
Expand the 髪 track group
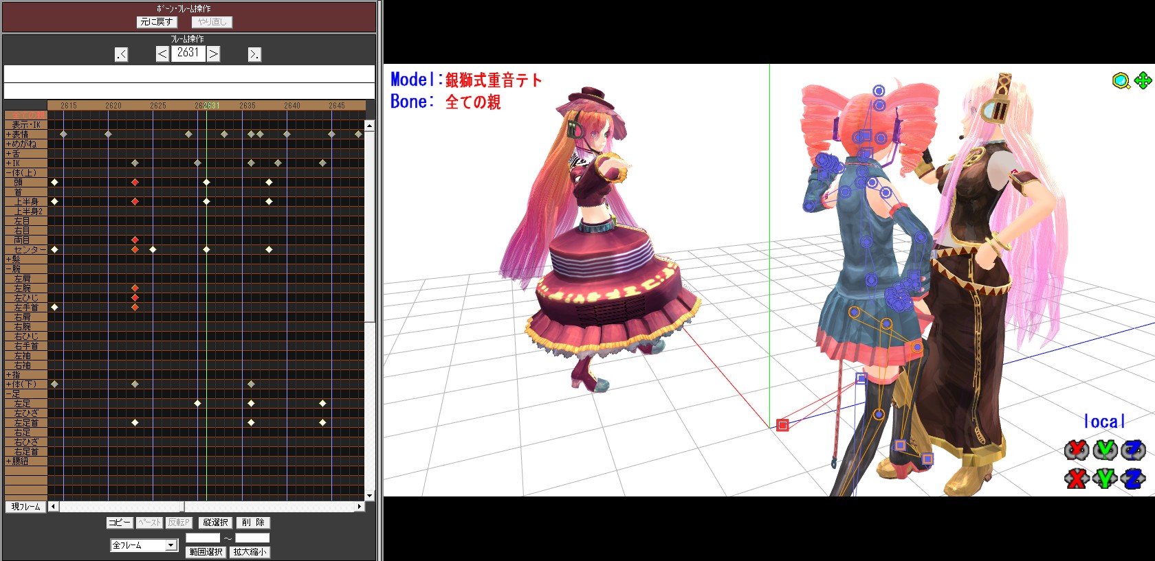(8, 260)
